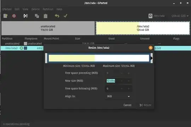Viewport: 191px width, 127px height.
Task: Click the Copy partition toolbar icon
Action: [x=37, y=16]
